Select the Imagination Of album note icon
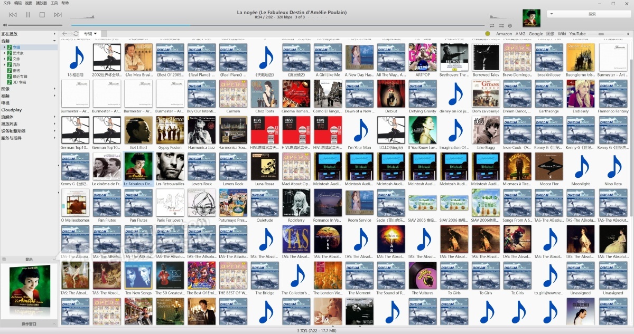The width and height of the screenshot is (634, 334). [x=455, y=130]
